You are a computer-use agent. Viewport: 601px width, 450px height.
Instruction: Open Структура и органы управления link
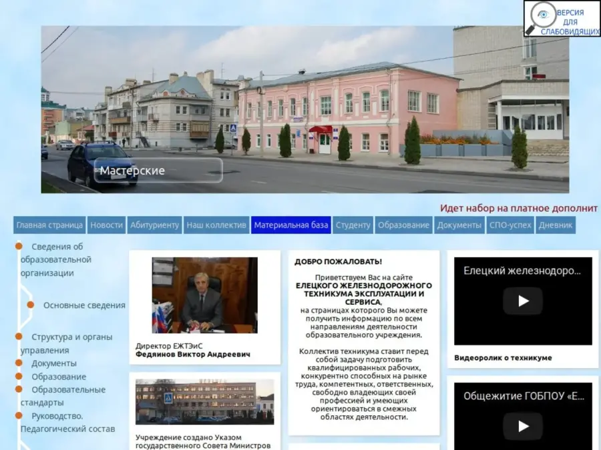click(x=66, y=343)
